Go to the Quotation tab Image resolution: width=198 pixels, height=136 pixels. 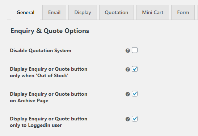click(117, 12)
